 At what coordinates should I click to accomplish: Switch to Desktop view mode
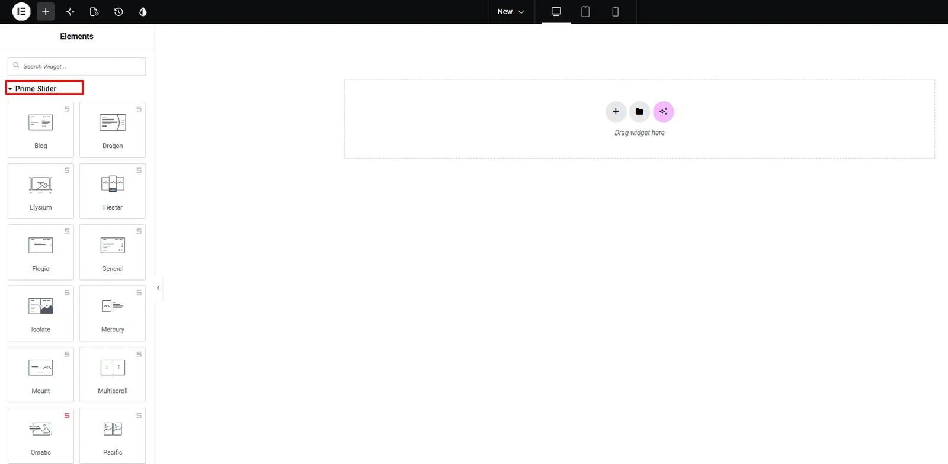point(556,12)
